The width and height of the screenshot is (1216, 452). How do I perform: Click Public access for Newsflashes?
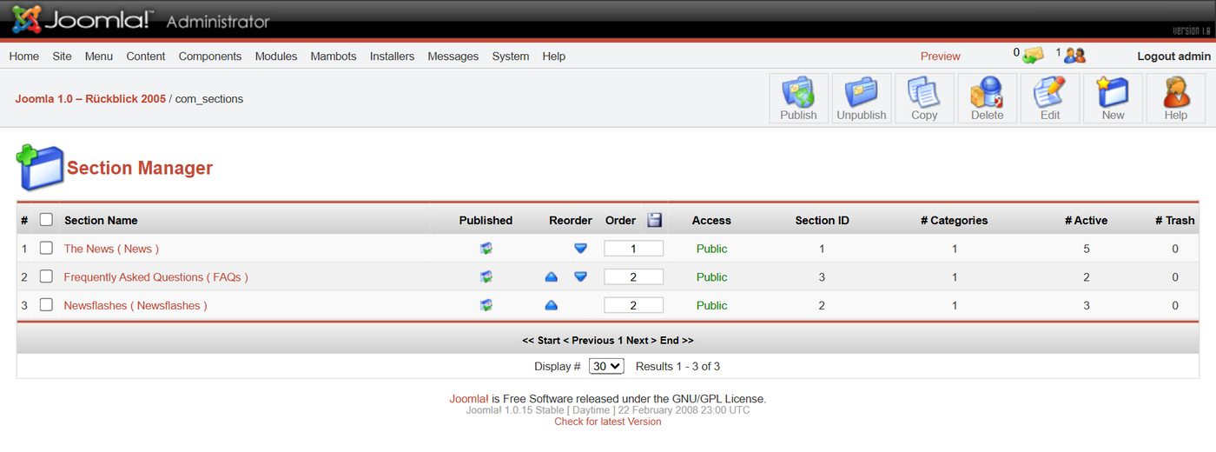click(711, 305)
